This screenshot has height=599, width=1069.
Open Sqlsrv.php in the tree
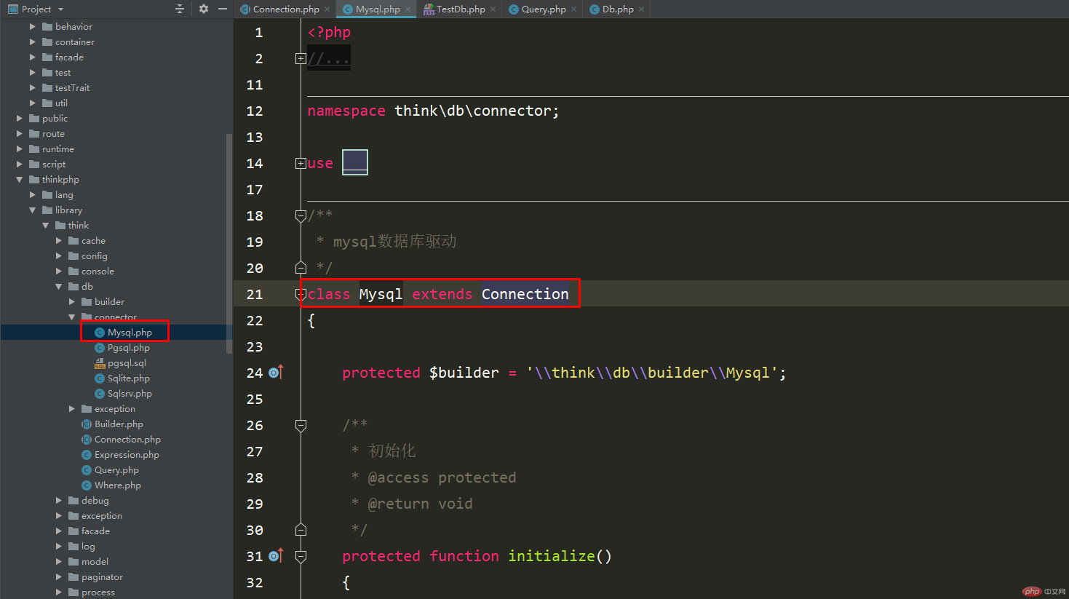[x=130, y=394]
